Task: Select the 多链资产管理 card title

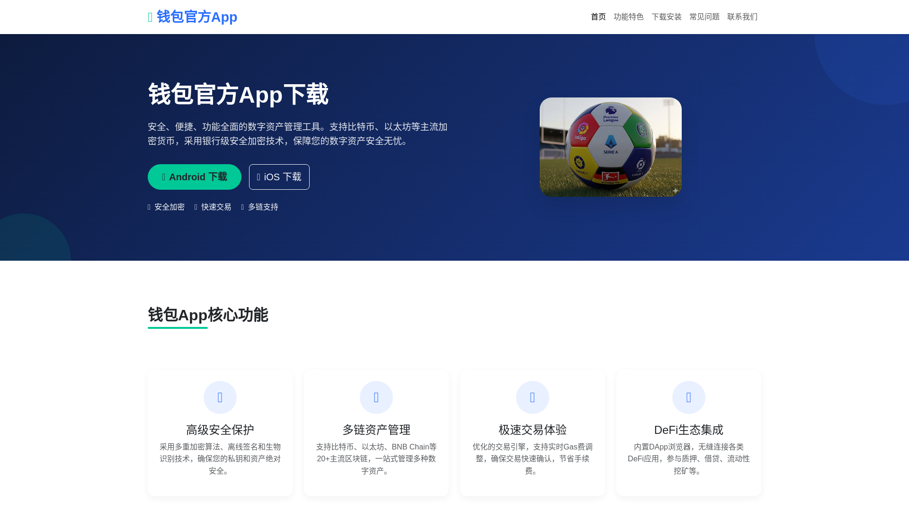Action: [x=376, y=430]
